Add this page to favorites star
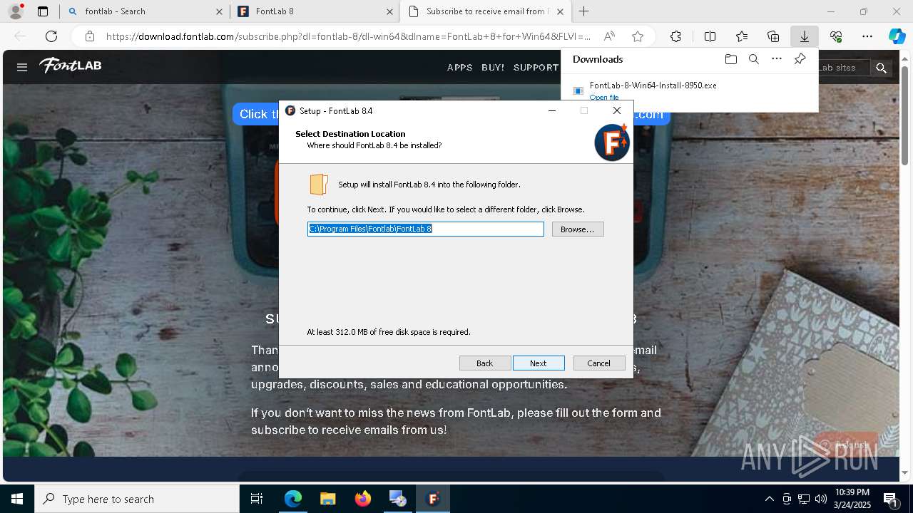The width and height of the screenshot is (913, 513). pos(638,36)
